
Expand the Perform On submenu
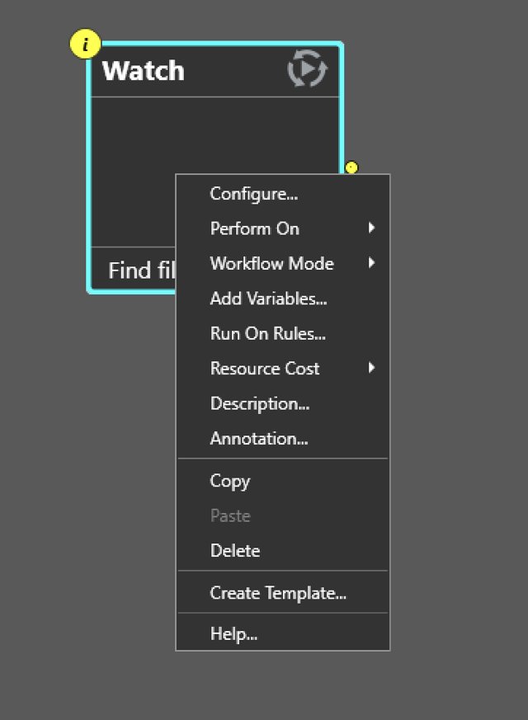283,228
